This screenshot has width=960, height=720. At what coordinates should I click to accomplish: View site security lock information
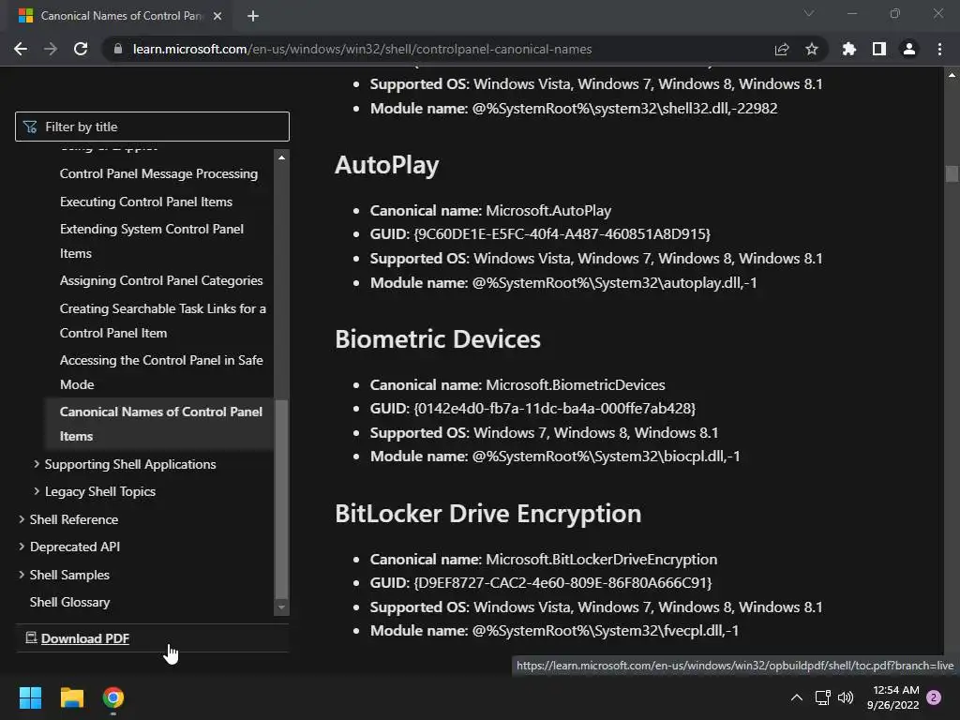tap(118, 49)
